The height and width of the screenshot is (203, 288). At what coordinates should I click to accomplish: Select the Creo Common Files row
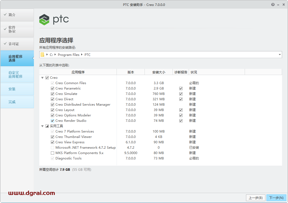point(160,83)
